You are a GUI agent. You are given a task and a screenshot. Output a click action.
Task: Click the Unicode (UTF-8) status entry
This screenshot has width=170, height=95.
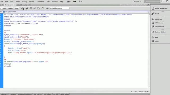(143, 92)
